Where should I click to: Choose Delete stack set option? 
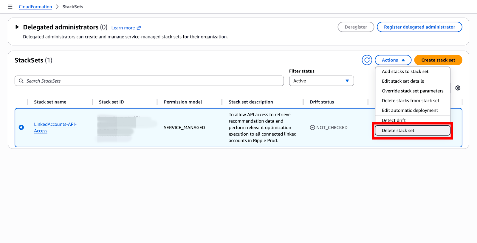[413, 131]
